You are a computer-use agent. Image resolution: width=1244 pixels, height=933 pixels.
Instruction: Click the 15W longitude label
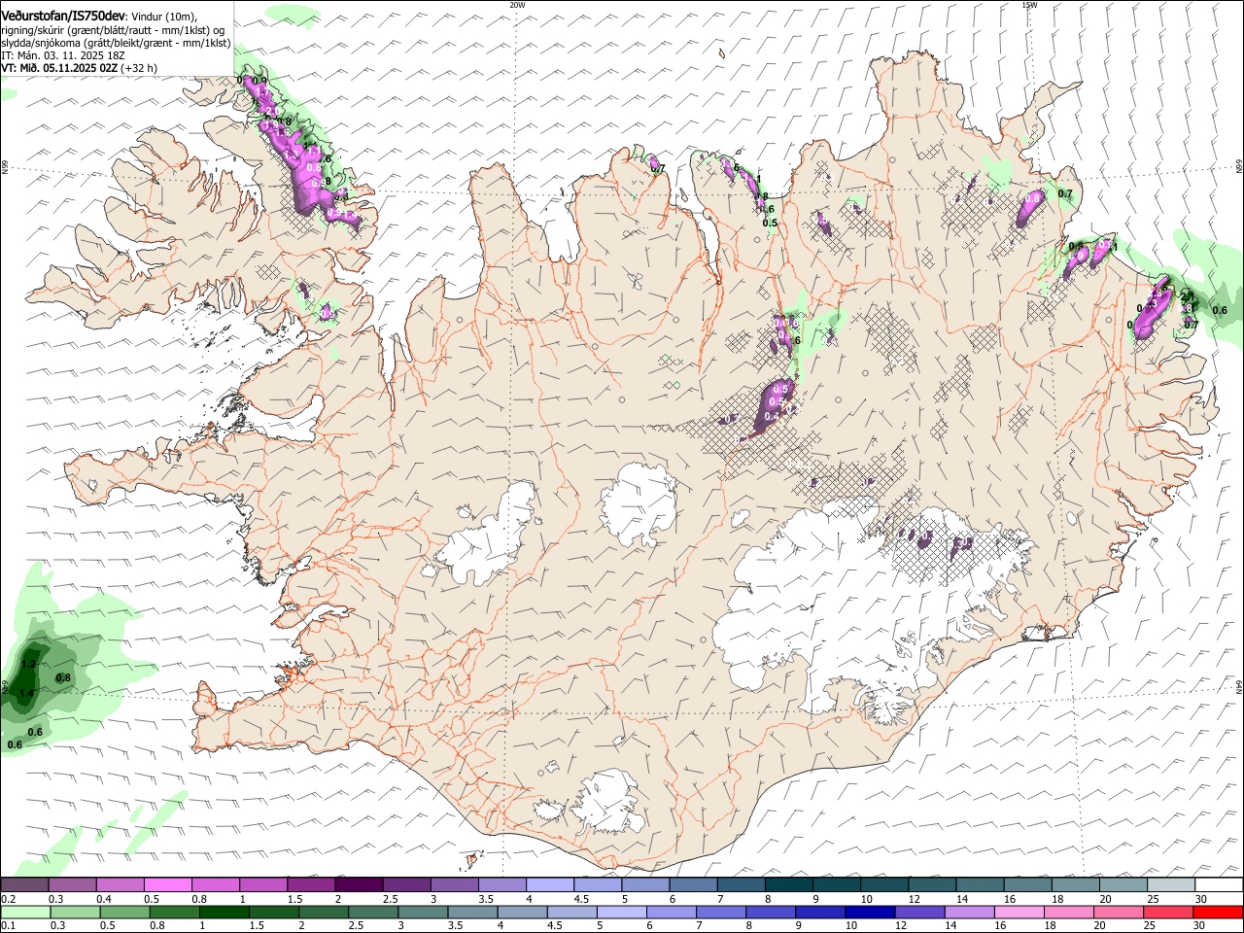tap(1029, 5)
